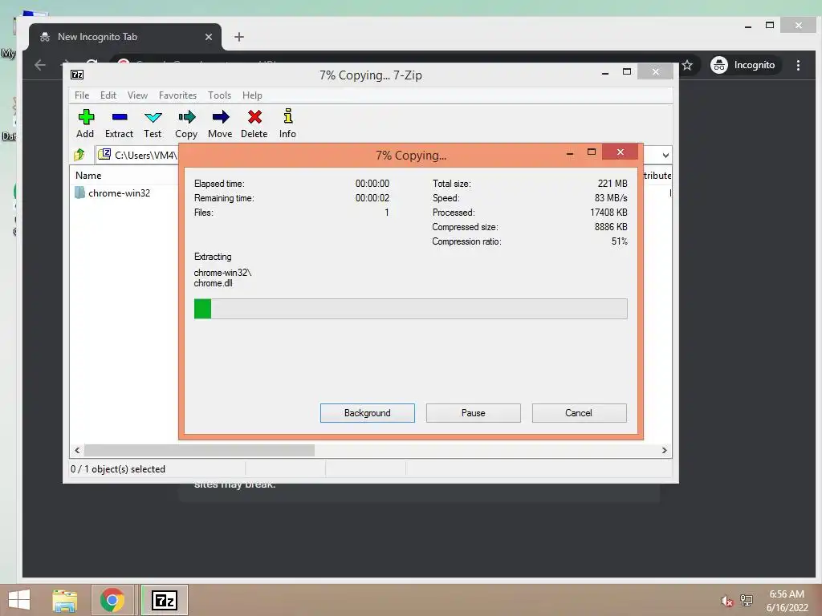Open the File menu
This screenshot has width=822, height=616.
point(82,95)
